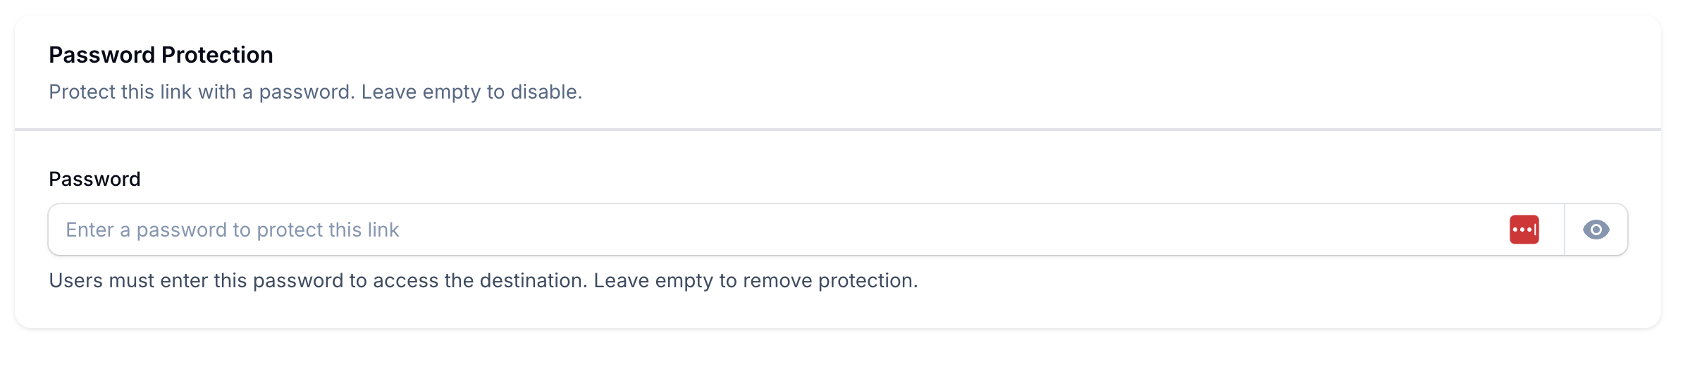Screen dimensions: 1683x376
Task: Click the "Password Protection" heading
Action: tap(161, 55)
